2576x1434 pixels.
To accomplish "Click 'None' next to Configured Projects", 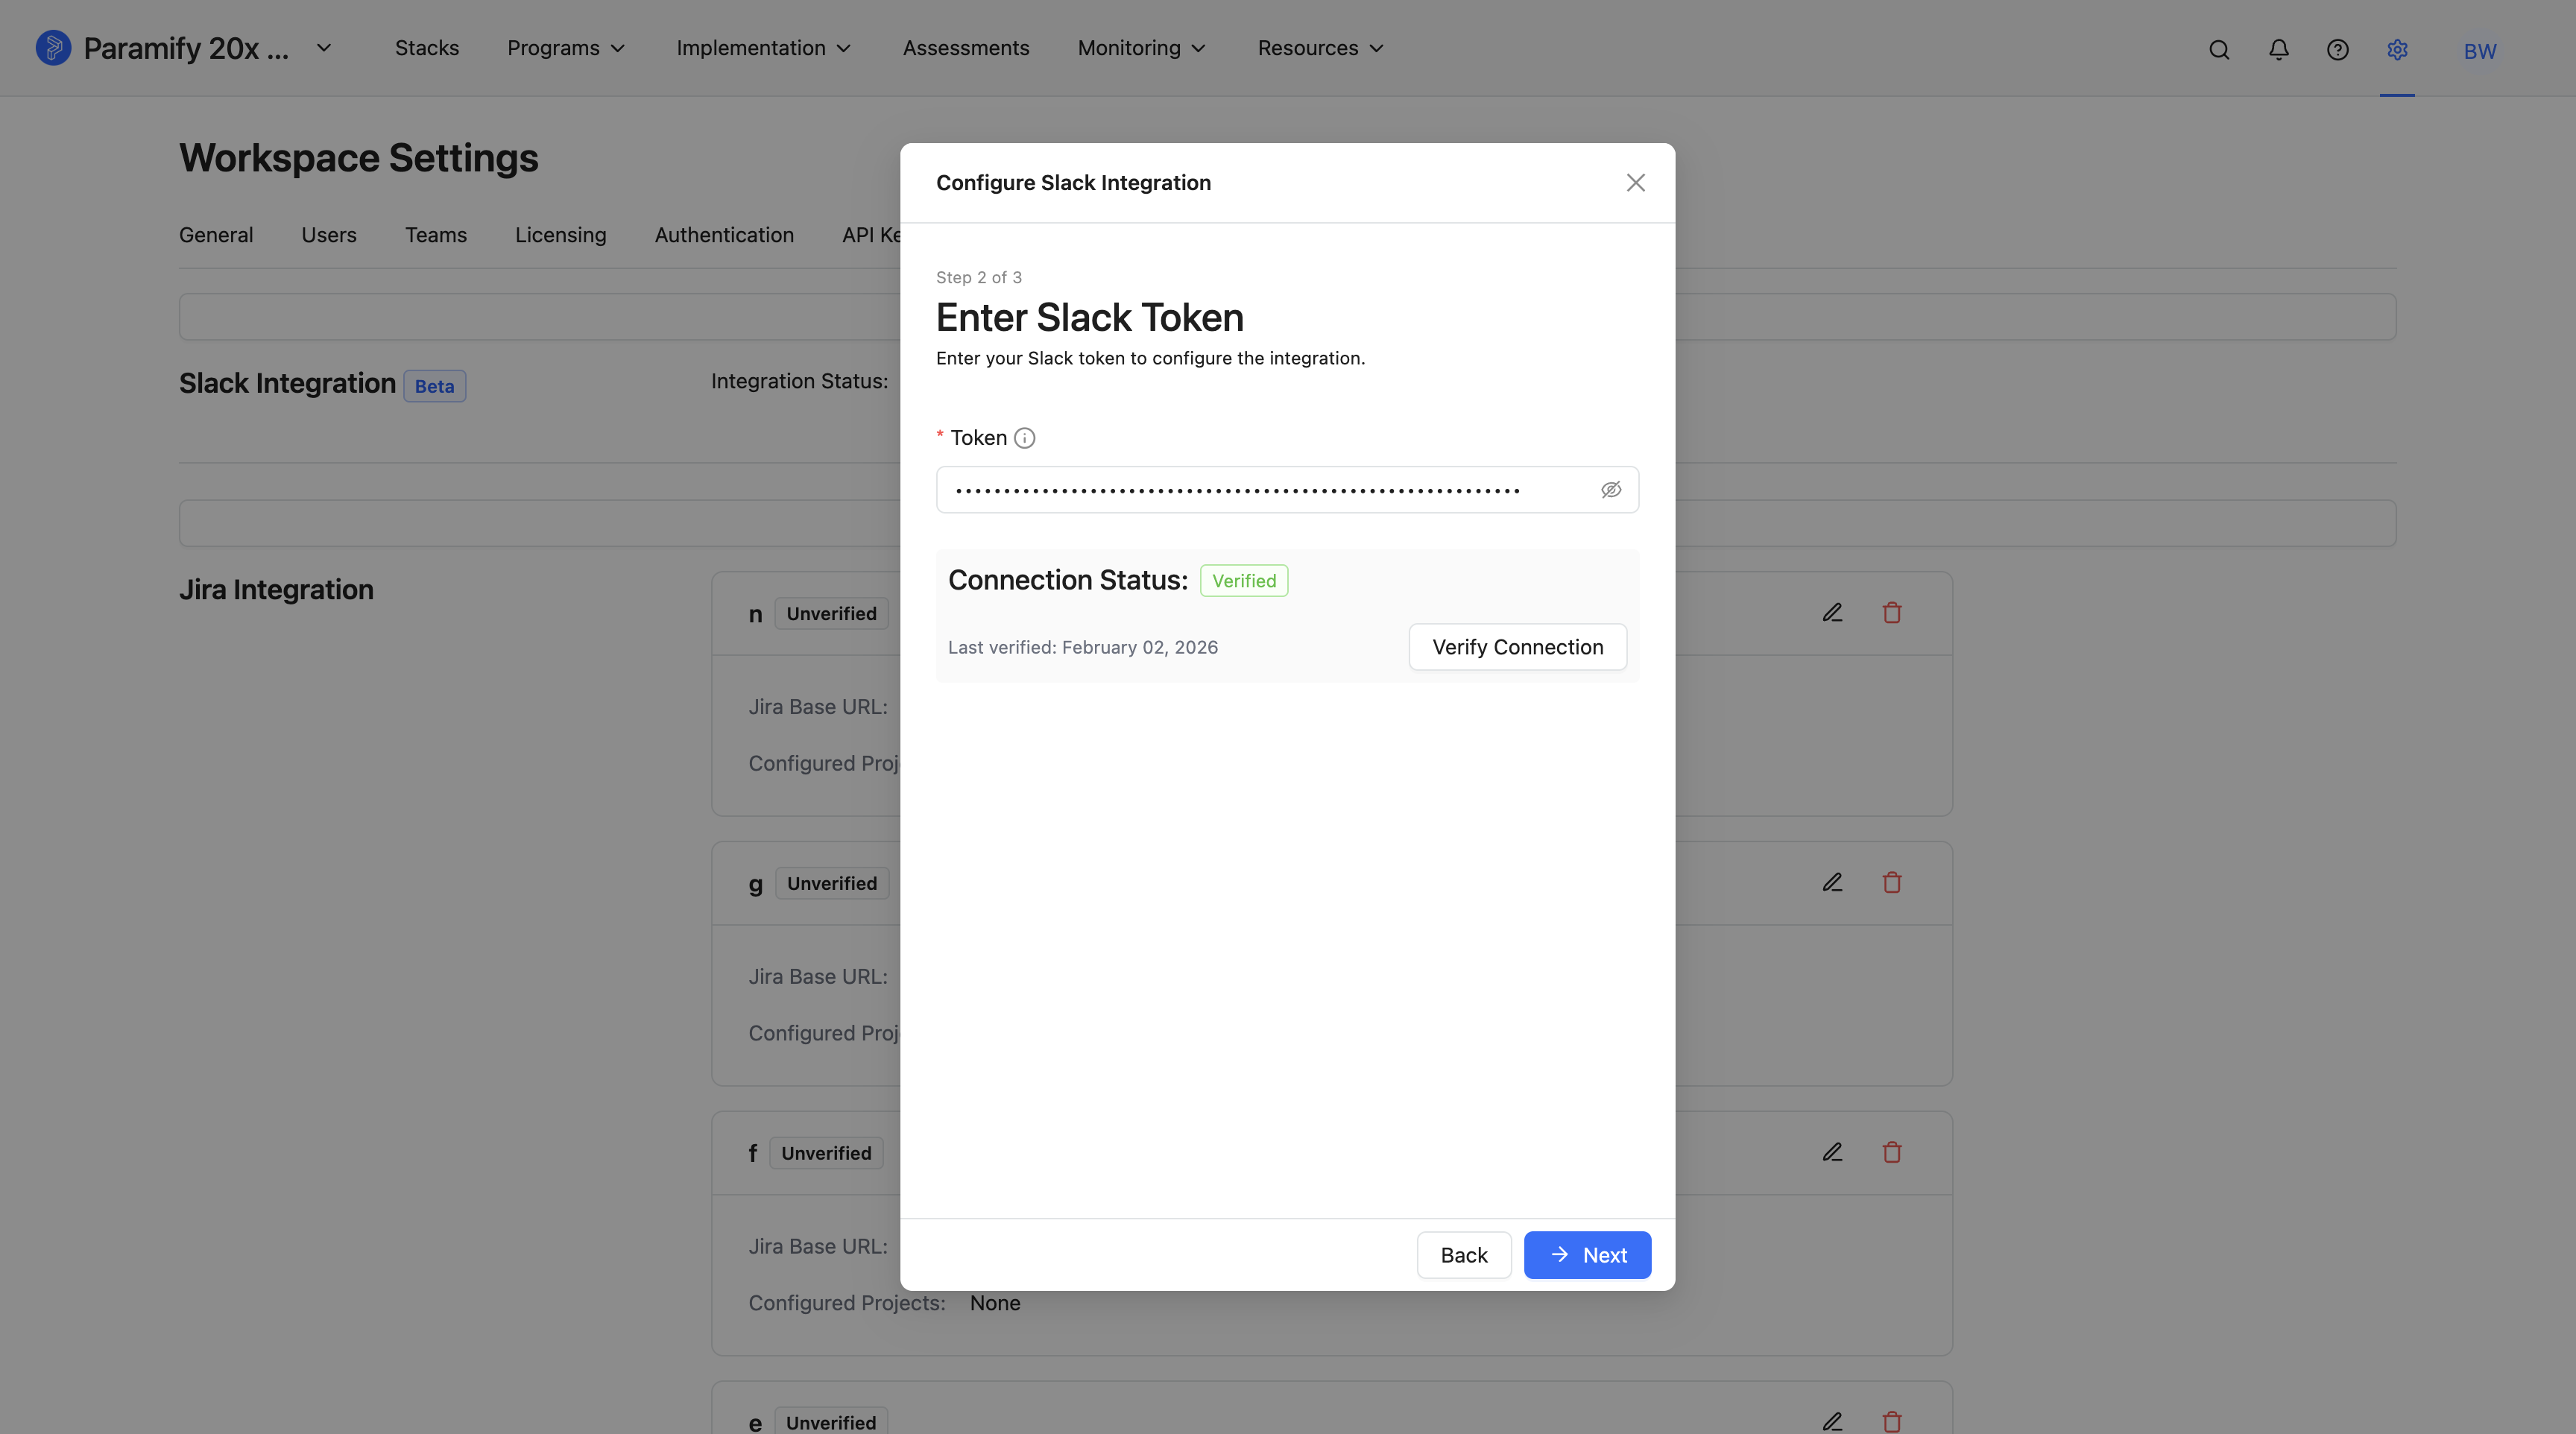I will (x=995, y=1303).
